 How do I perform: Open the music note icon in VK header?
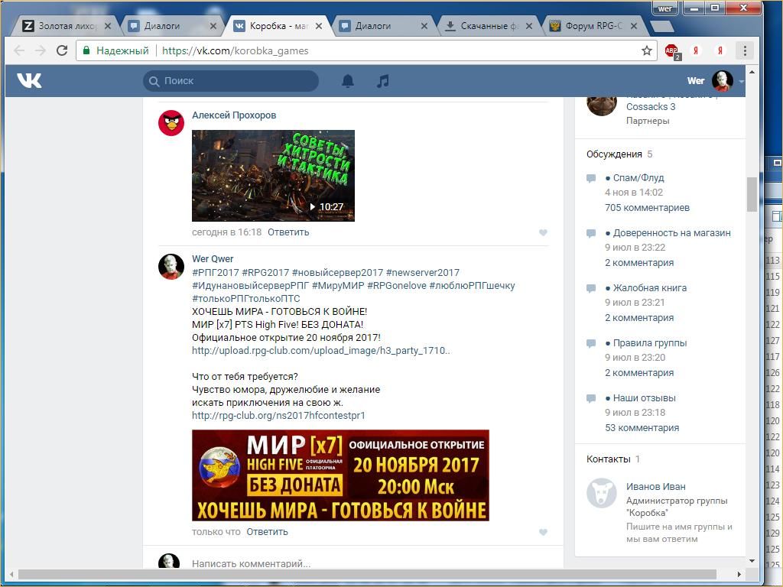click(382, 81)
